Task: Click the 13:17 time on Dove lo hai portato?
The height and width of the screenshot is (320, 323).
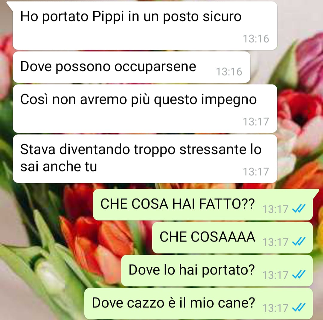Action: click(275, 275)
